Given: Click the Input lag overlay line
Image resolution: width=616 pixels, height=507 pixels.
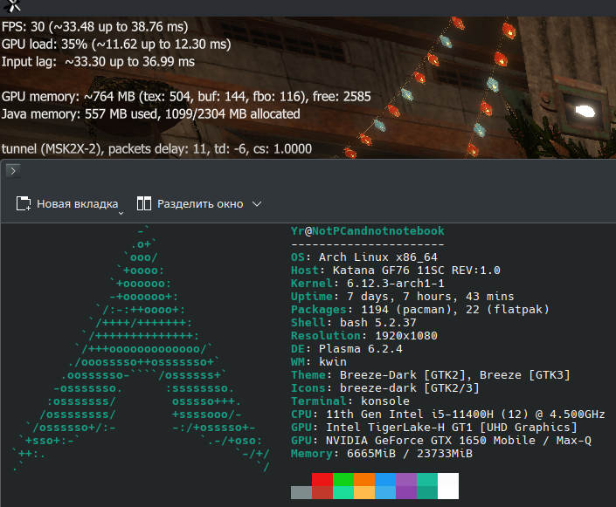Looking at the screenshot, I should coord(98,62).
